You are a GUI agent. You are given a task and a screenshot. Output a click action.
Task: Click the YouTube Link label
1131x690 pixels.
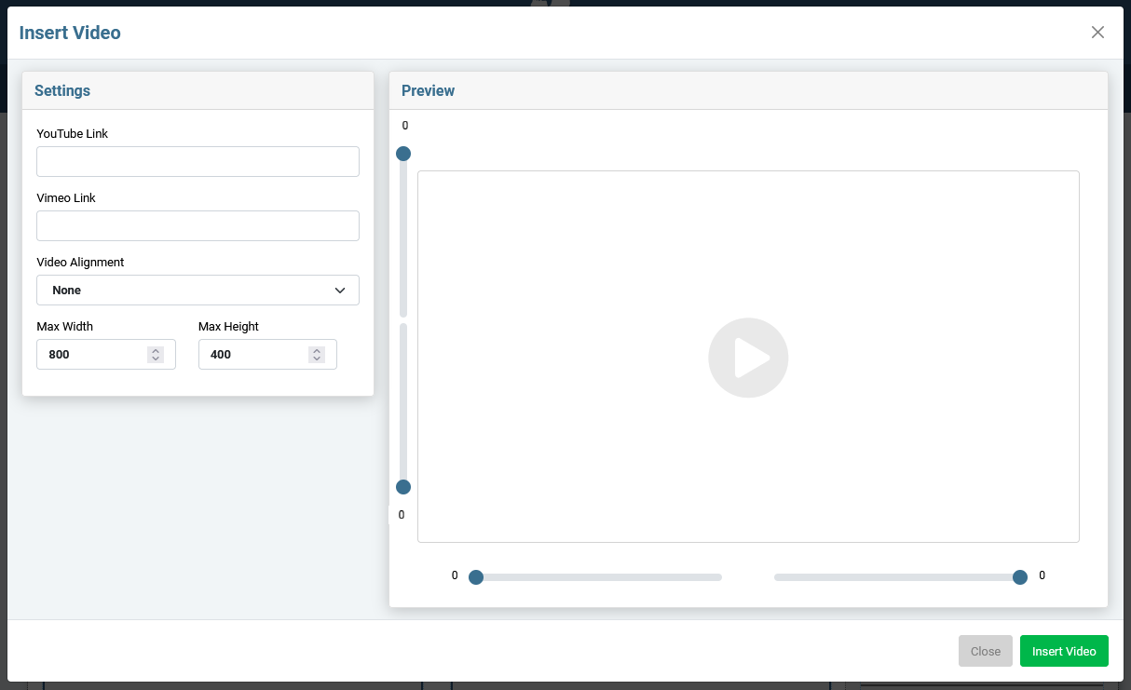(x=73, y=134)
